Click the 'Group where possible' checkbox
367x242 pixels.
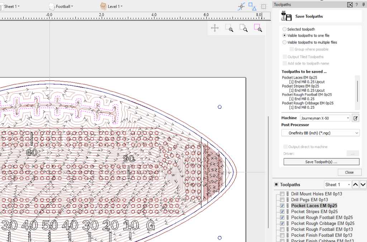[292, 49]
